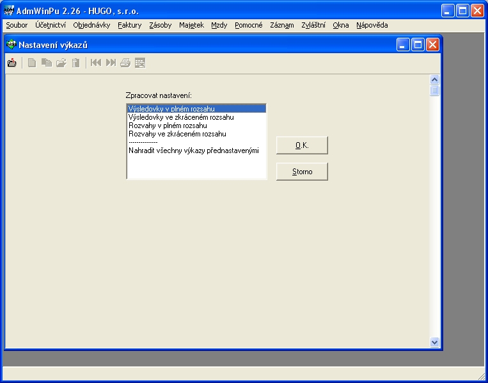The height and width of the screenshot is (383, 488).
Task: Click the scrollbar down arrow
Action: 434,342
